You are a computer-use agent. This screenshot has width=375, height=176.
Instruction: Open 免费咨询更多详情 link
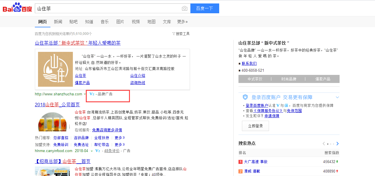point(107,130)
